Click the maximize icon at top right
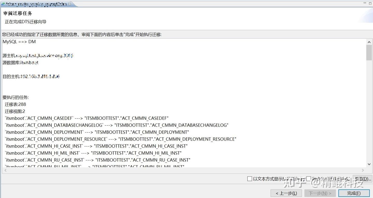 pos(370,3)
